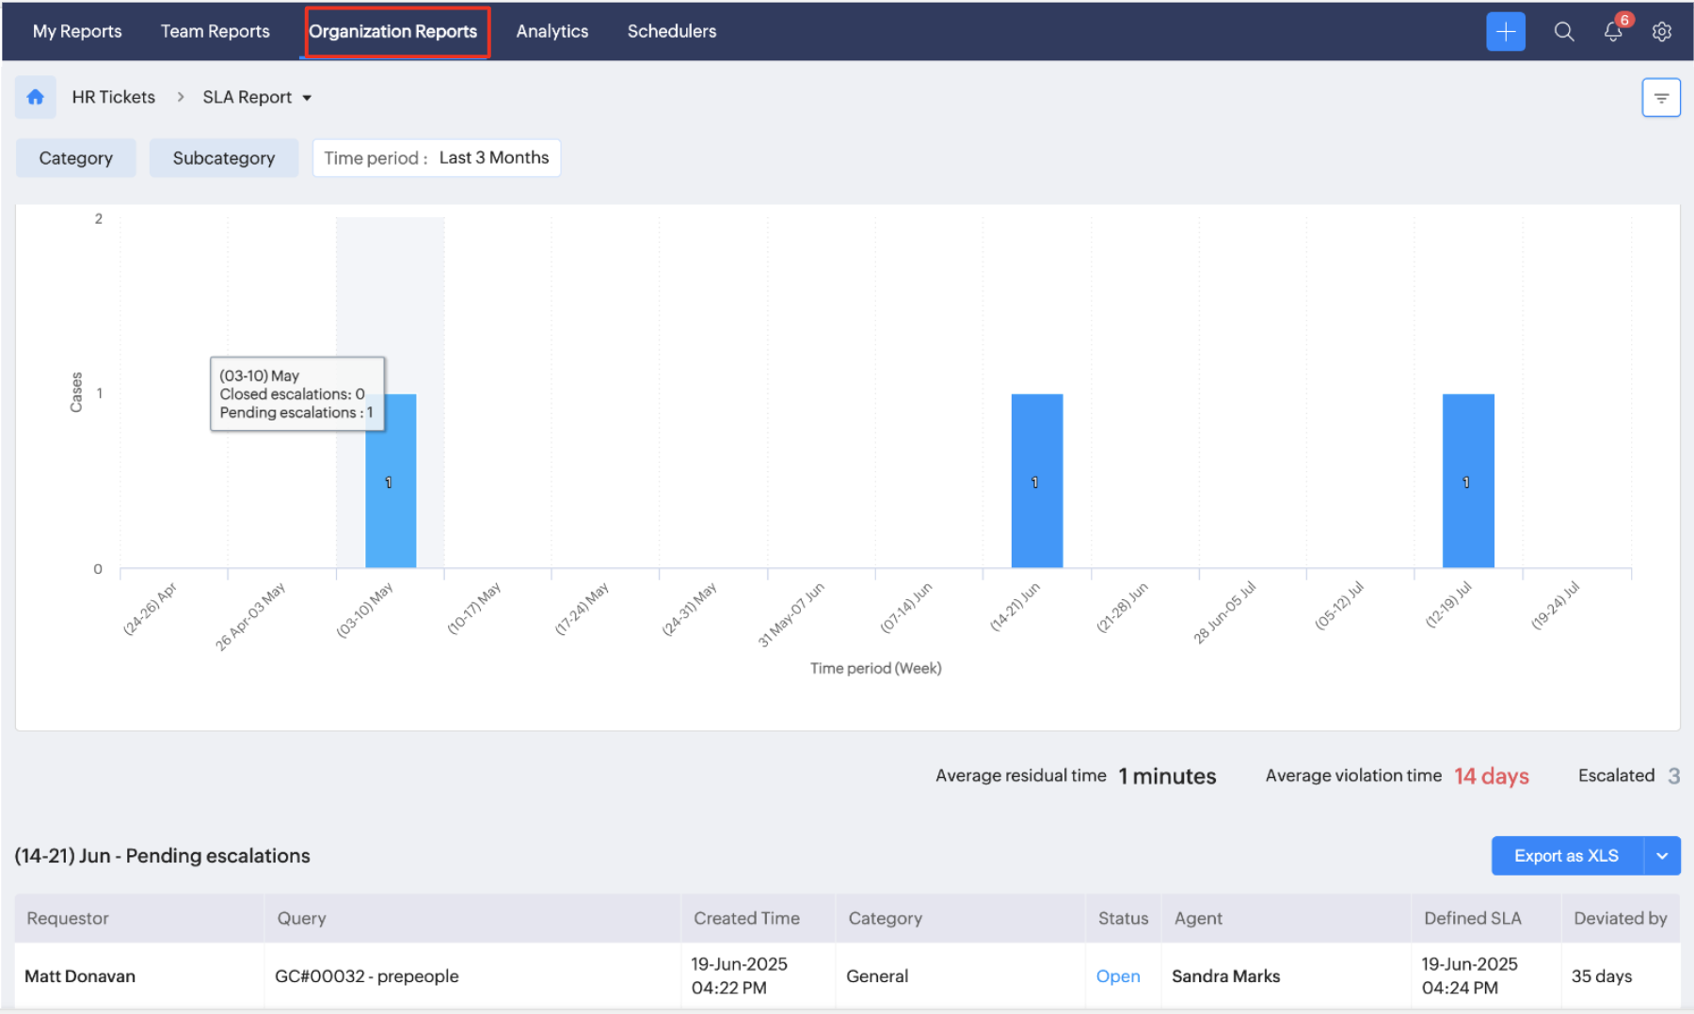This screenshot has width=1694, height=1014.
Task: Open the Time period selector
Action: coord(437,158)
